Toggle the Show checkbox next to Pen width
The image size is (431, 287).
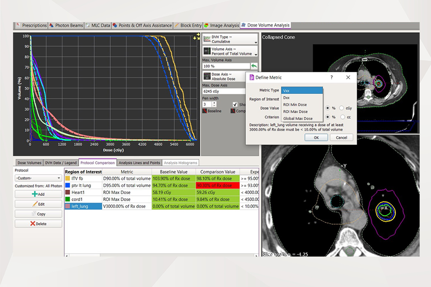(x=235, y=105)
